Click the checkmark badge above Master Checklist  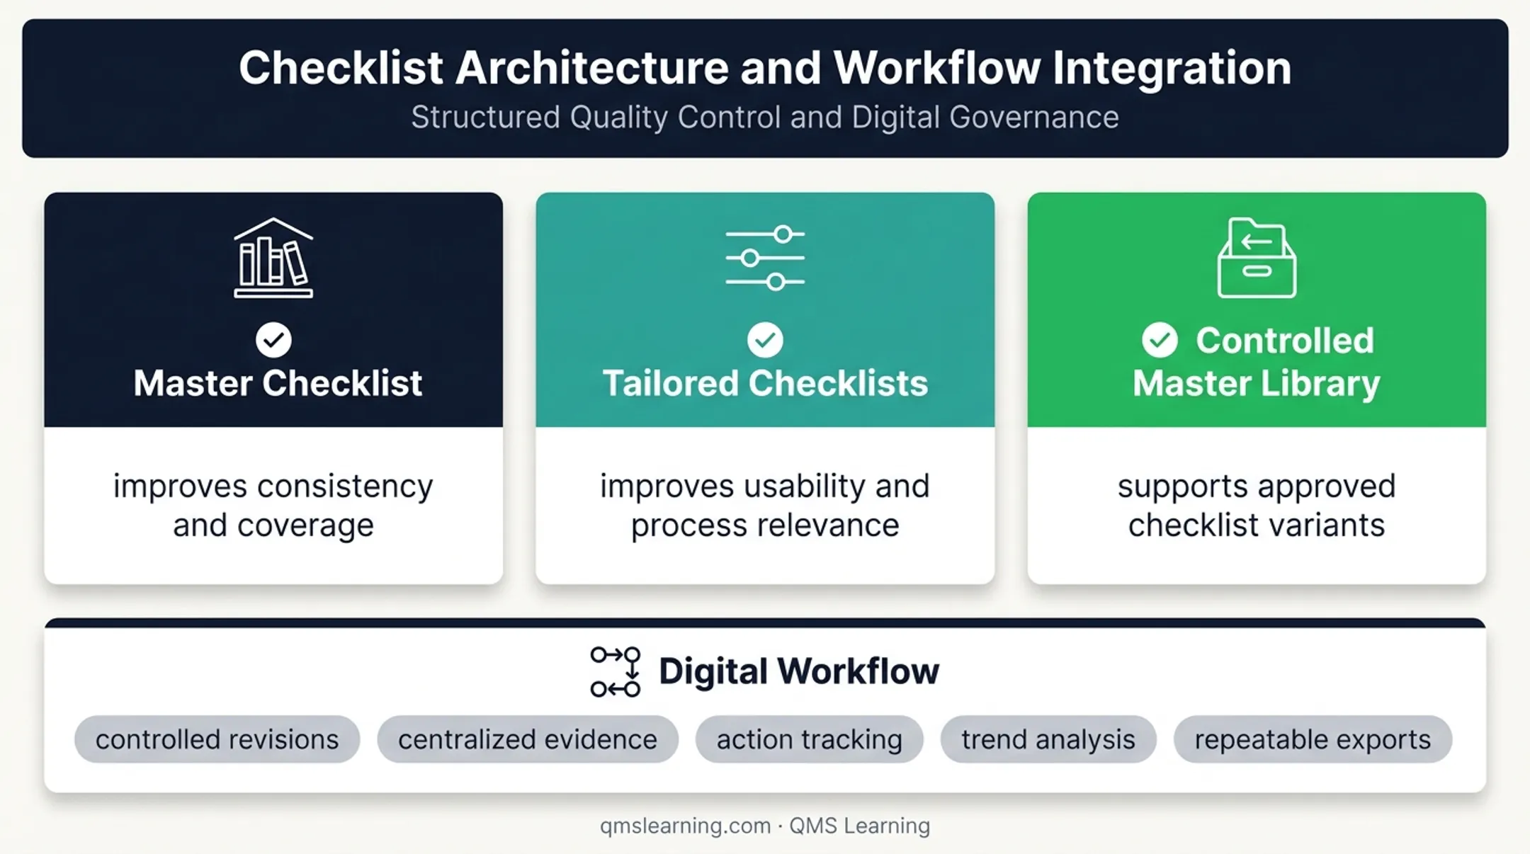[273, 340]
